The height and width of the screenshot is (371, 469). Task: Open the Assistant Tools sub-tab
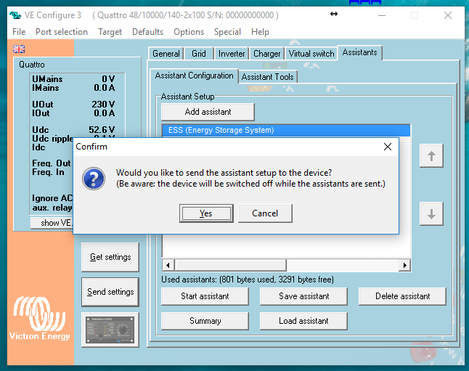(267, 77)
